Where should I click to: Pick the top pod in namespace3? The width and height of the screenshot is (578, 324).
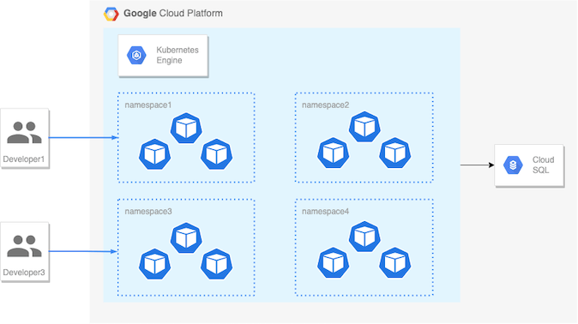[186, 238]
